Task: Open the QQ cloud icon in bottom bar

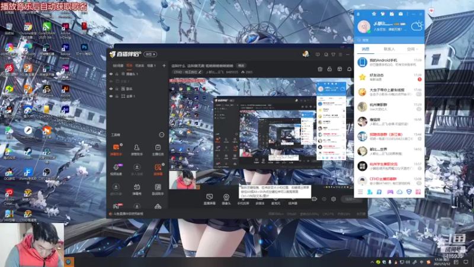Action: tap(399, 192)
